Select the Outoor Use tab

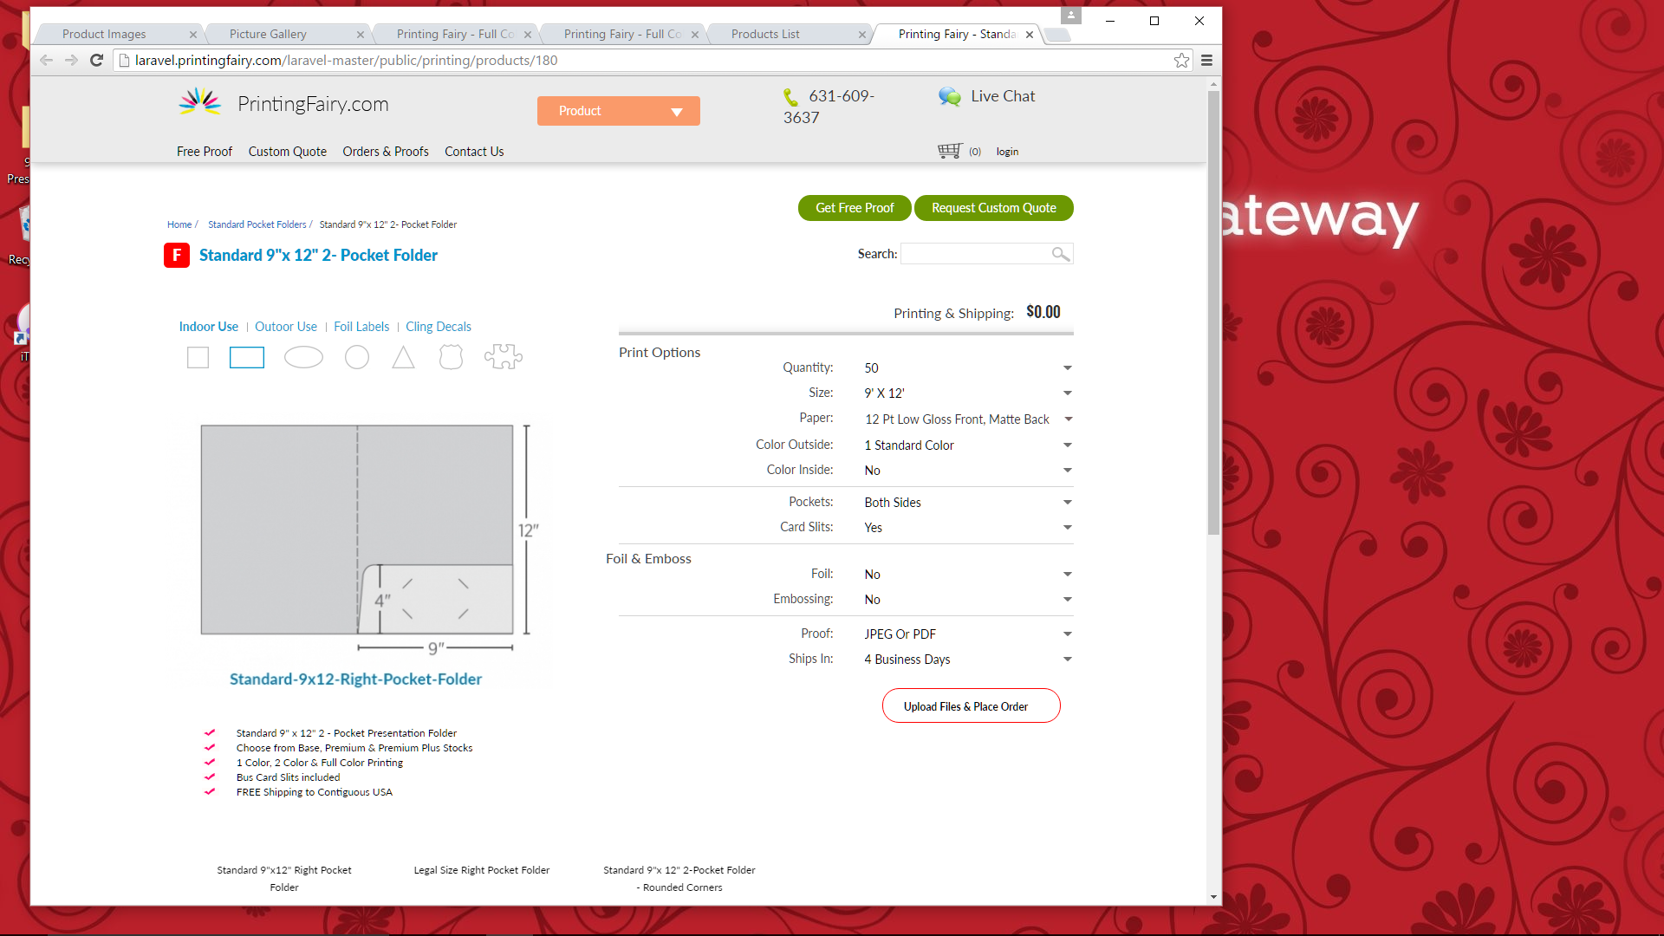pyautogui.click(x=286, y=327)
